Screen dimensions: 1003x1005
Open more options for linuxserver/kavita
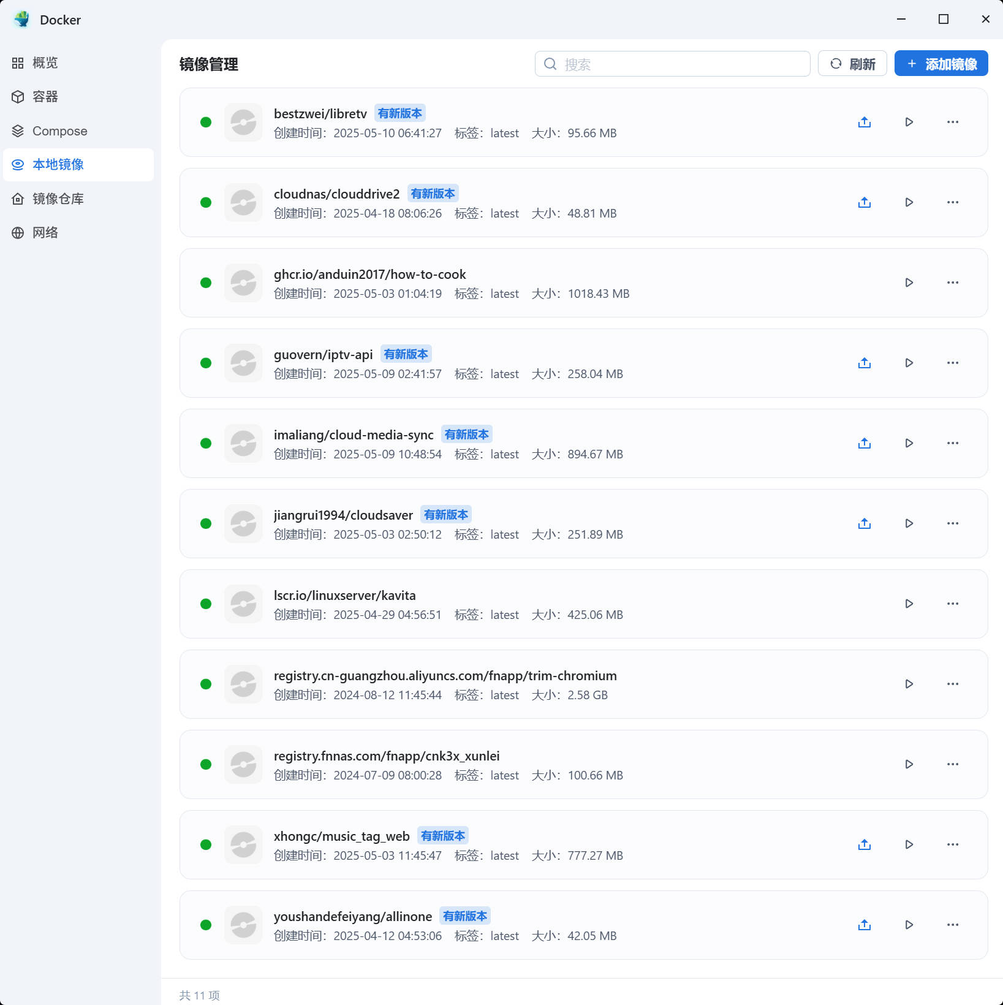(x=953, y=604)
